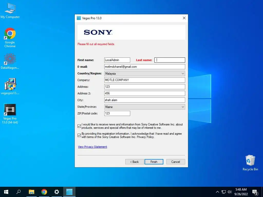Select Vegas Pro 13.0 (64-bit) desktop shortcut

point(10,114)
